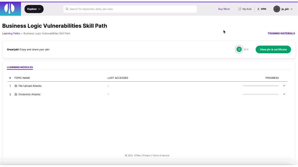Image resolution: width=298 pixels, height=167 pixels.
Task: Open the js_pin account dropdown chevron
Action: click(x=291, y=9)
